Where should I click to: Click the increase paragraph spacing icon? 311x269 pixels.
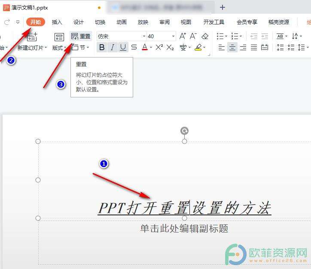point(280,47)
